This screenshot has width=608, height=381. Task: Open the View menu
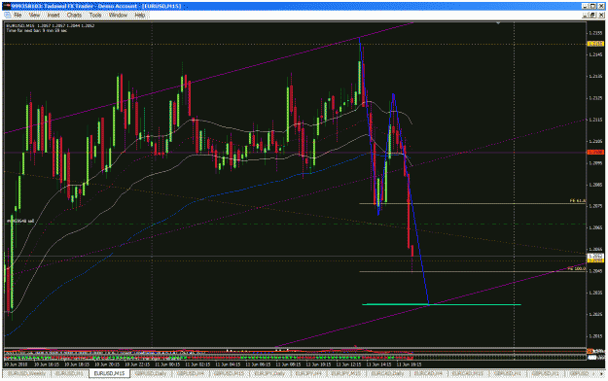34,16
